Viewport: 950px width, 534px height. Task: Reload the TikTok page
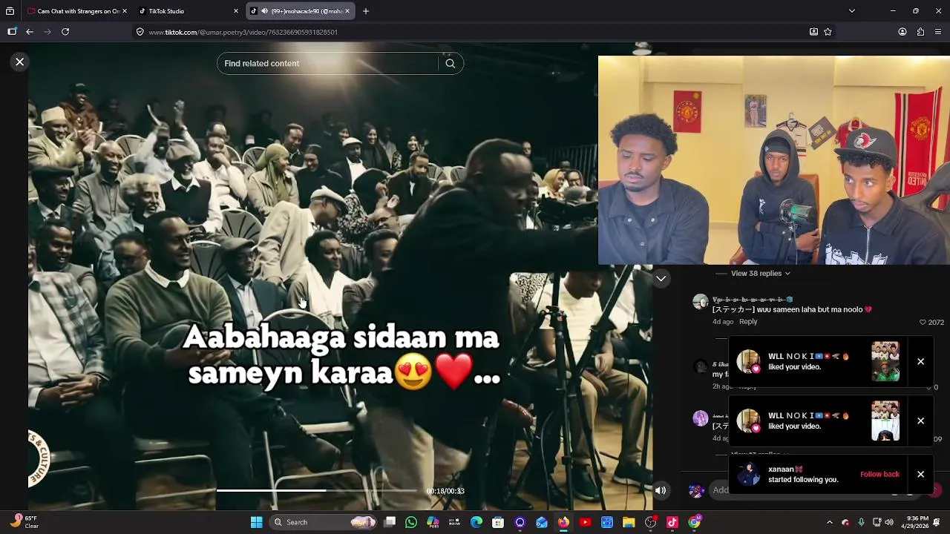coord(65,32)
